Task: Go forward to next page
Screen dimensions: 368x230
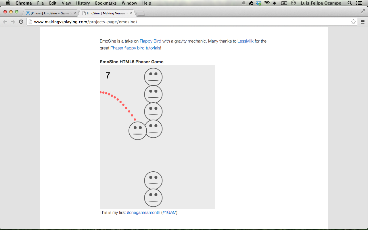Action: 13,22
